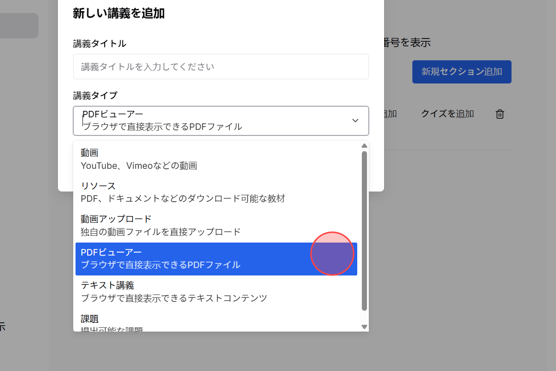Click inside the 講義タイトル input field

point(221,66)
